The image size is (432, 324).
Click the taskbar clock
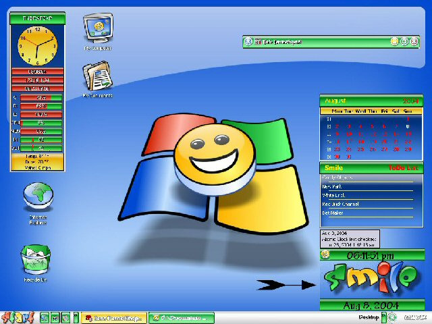[x=416, y=318]
